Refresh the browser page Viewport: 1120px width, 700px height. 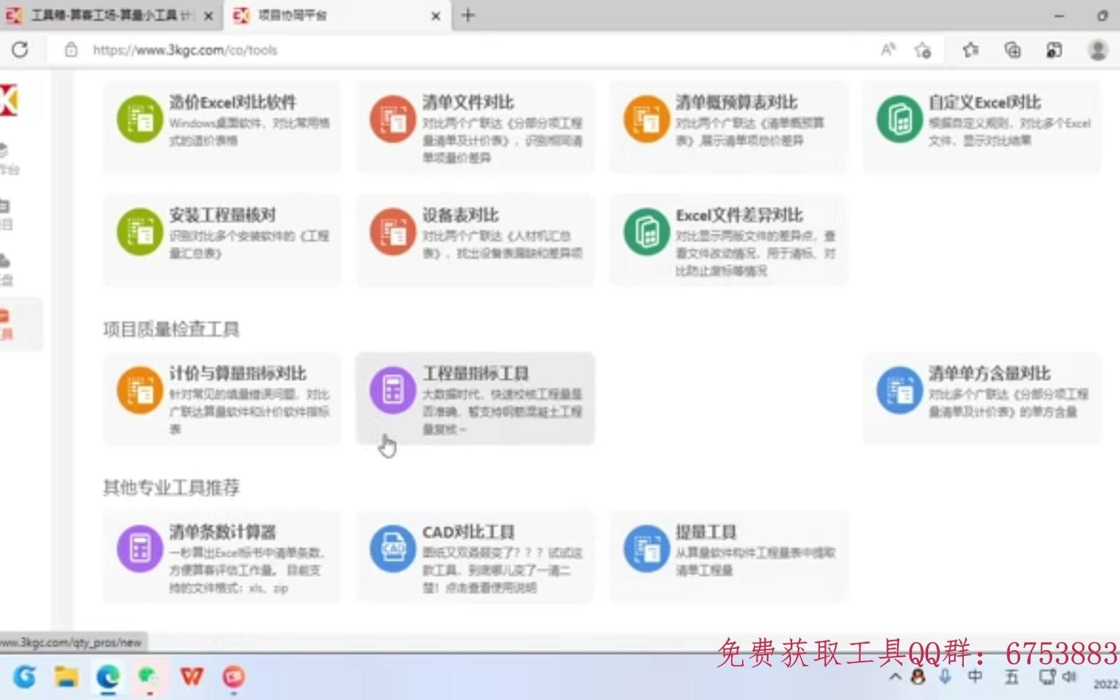click(20, 49)
